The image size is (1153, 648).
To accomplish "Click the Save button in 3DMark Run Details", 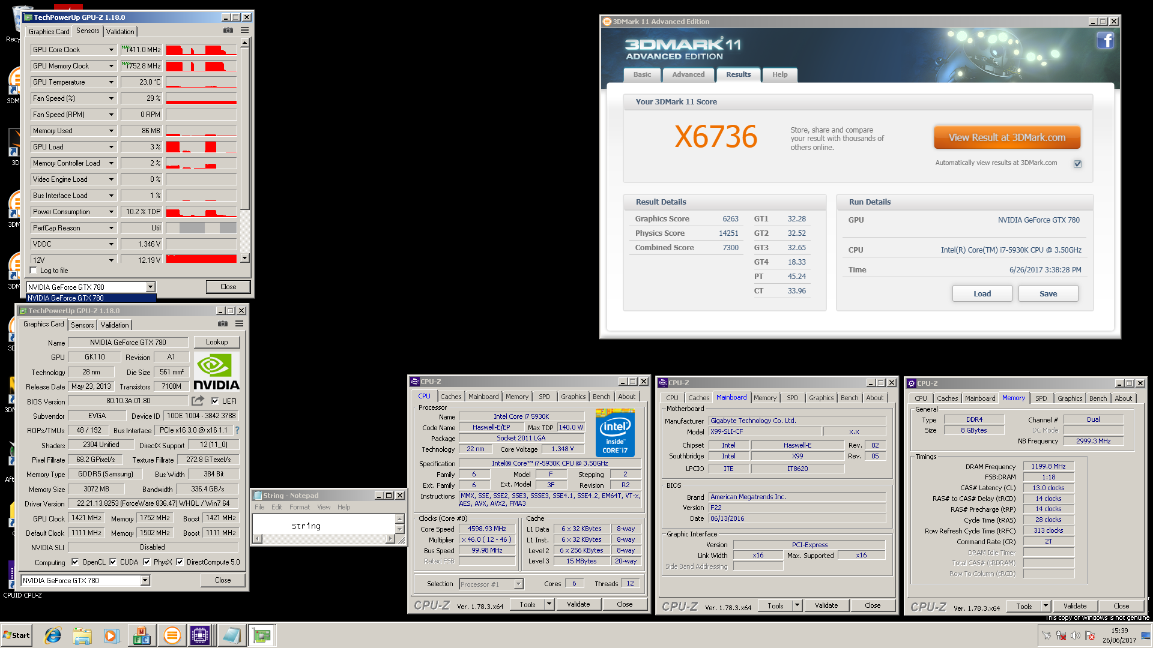I will 1049,293.
